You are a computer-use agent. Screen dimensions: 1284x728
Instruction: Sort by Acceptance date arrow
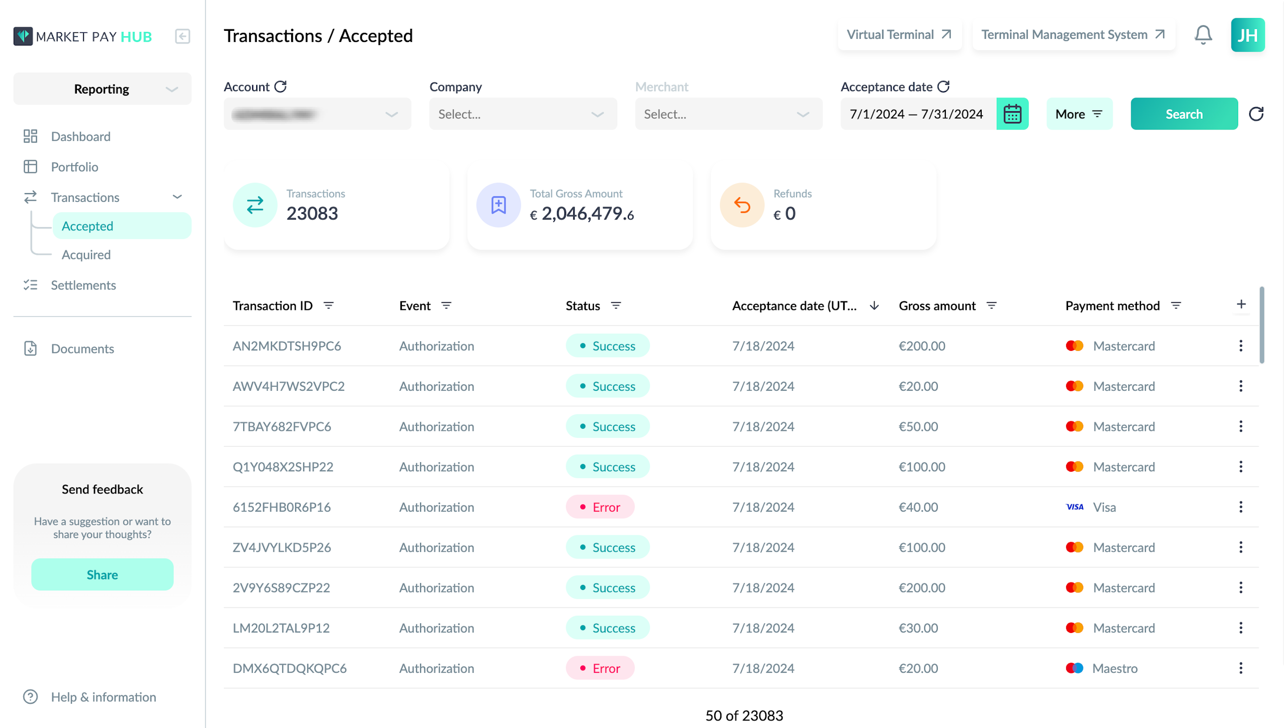[x=874, y=305]
